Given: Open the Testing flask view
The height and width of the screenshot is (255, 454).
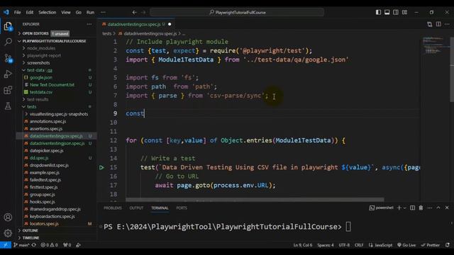Looking at the screenshot, I should click(x=8, y=106).
